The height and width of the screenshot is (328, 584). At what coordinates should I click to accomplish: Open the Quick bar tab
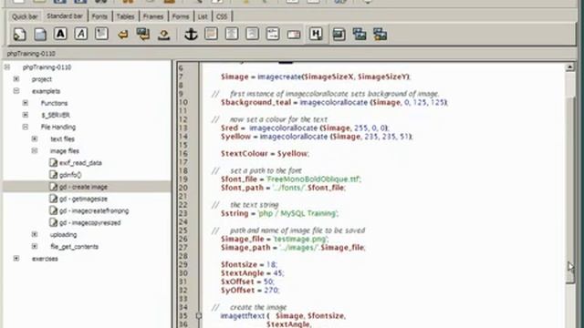point(25,16)
